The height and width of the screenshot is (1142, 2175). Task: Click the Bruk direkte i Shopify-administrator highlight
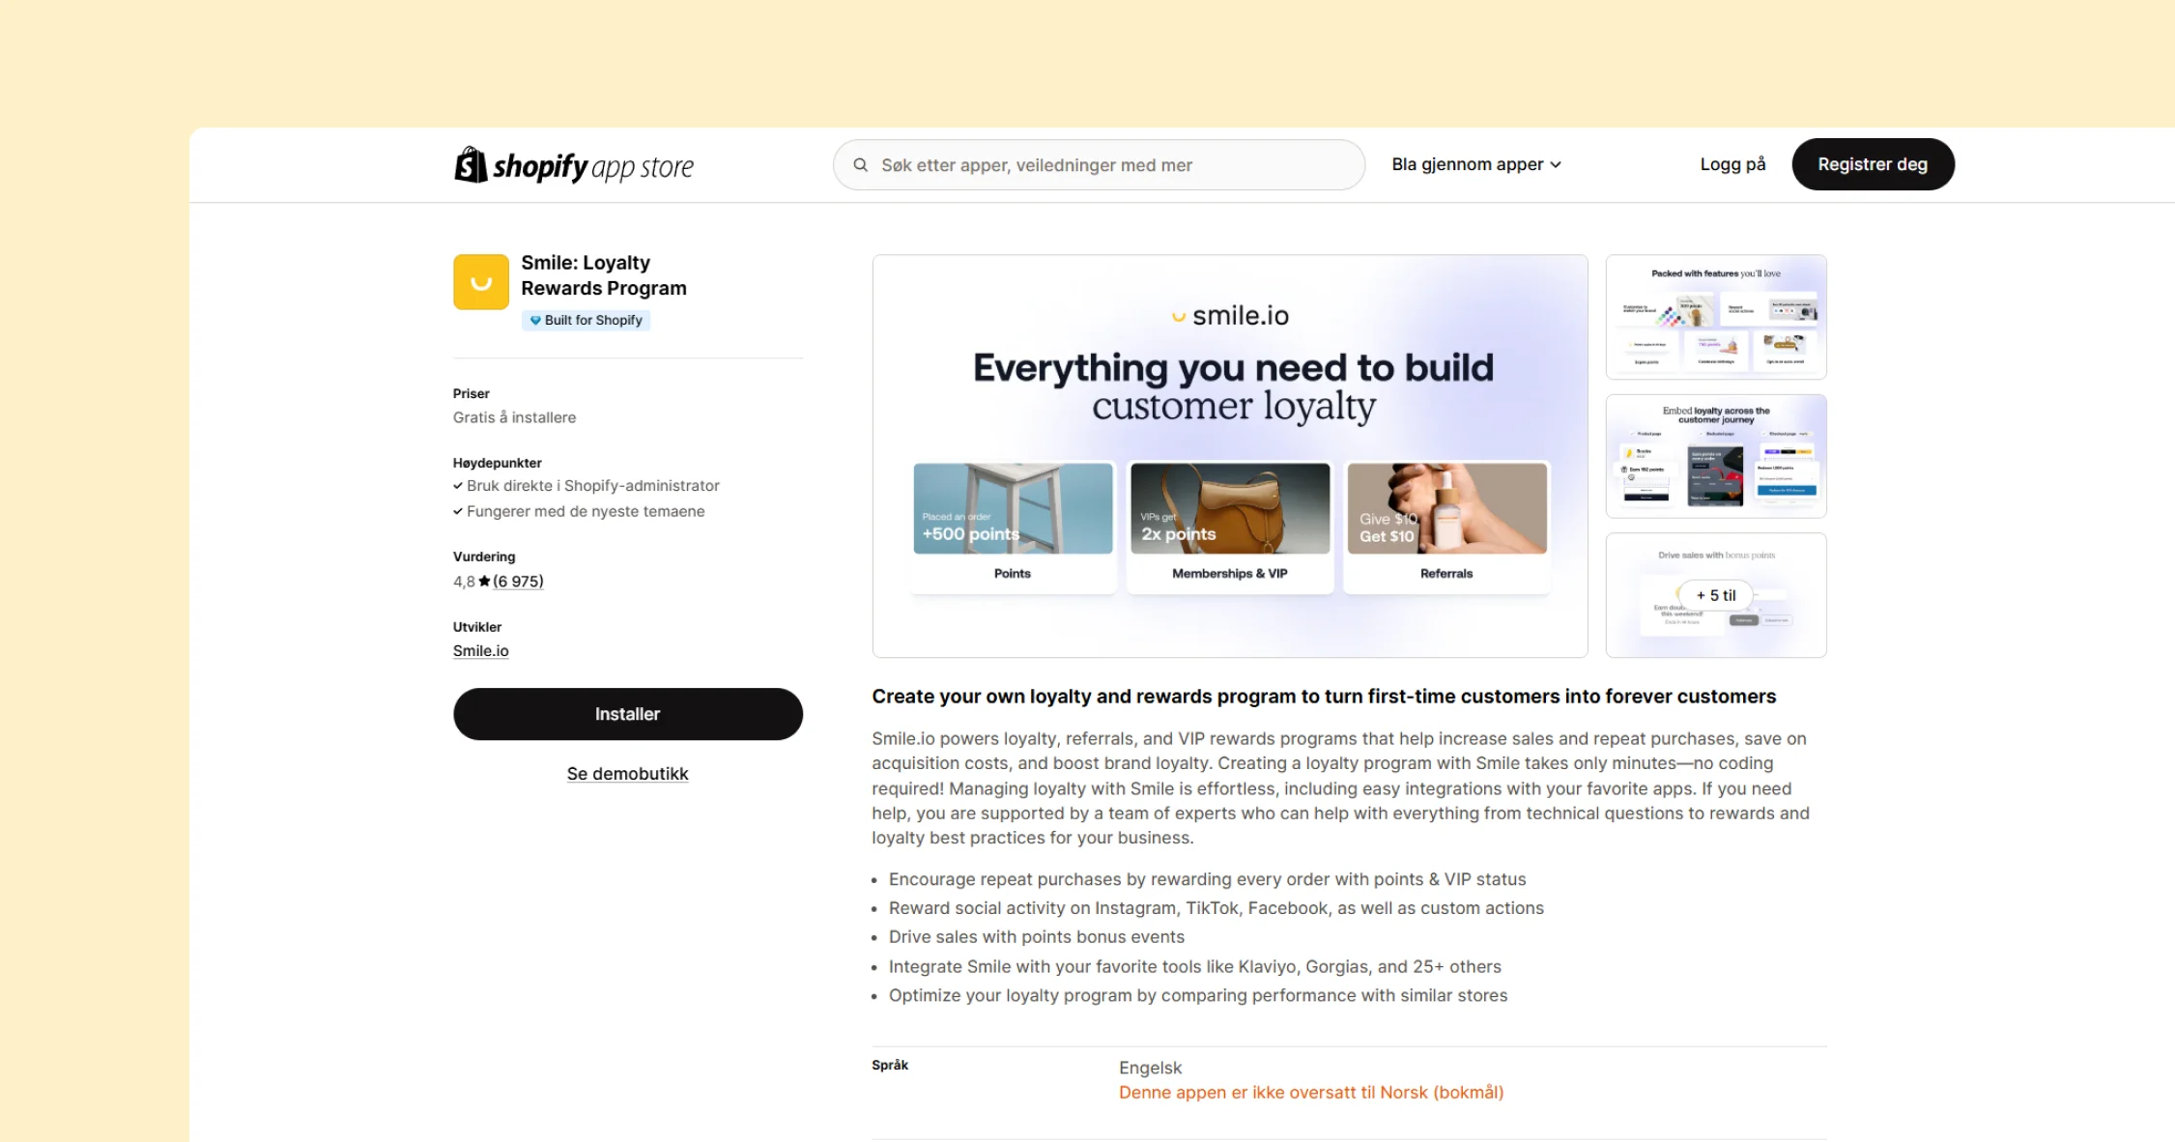587,486
